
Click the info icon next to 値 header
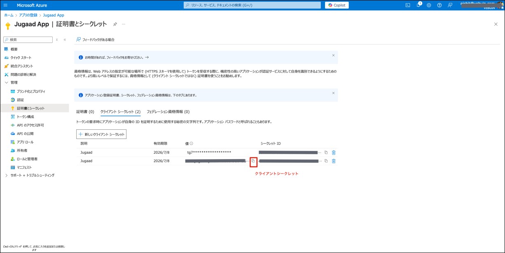pyautogui.click(x=192, y=143)
